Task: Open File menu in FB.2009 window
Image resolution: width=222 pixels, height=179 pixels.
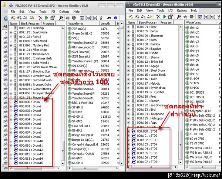Action: [13, 12]
